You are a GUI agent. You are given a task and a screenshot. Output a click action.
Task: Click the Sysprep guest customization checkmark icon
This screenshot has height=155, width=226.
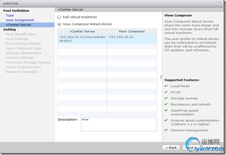pyautogui.click(x=166, y=120)
